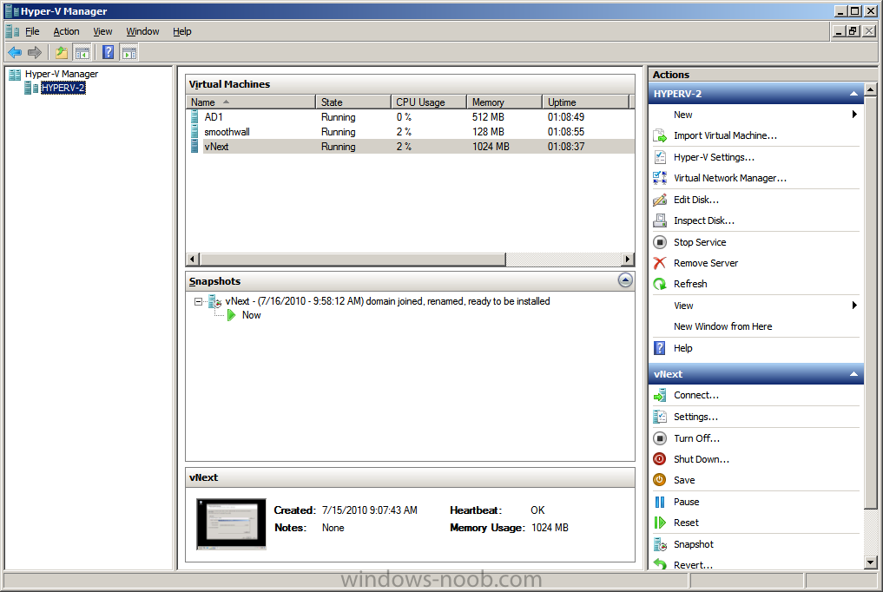This screenshot has height=592, width=883.
Task: Click the blue Pause icon
Action: (660, 502)
